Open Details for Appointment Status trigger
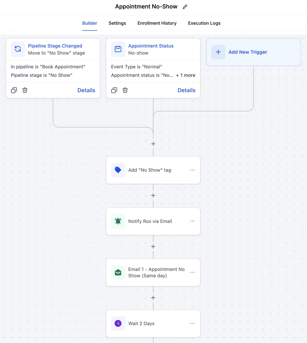This screenshot has height=343, width=307. pos(187,90)
